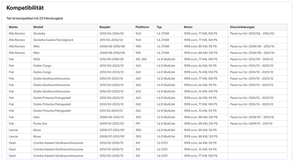Click Doblo Pritsche/Fahrgestell 101 PS engine cell
This screenshot has width=294, height=161.
[x=205, y=111]
